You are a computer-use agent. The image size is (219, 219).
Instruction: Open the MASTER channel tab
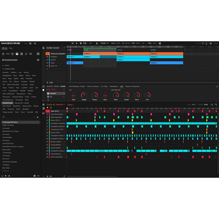pos(50,87)
